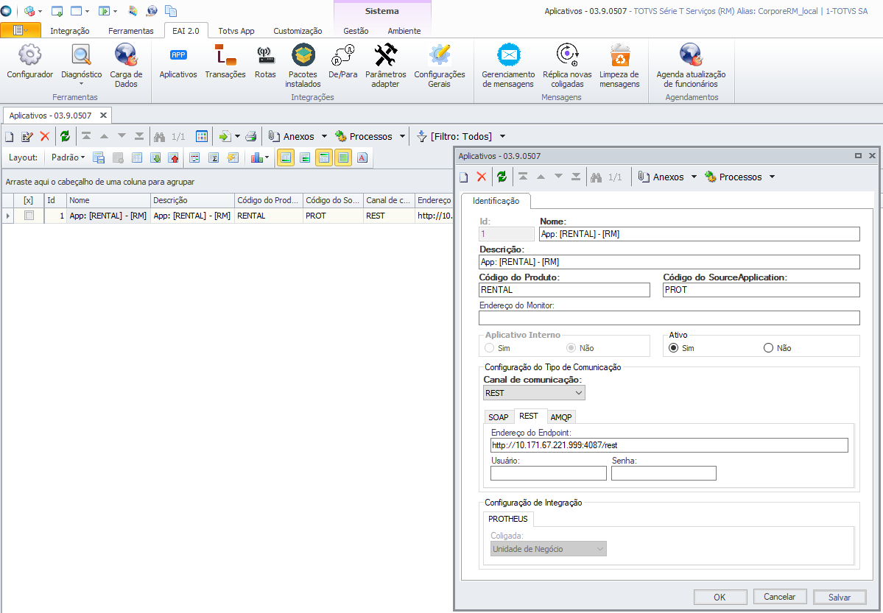The image size is (883, 613).
Task: Open Rotas in the ribbon
Action: 265,61
